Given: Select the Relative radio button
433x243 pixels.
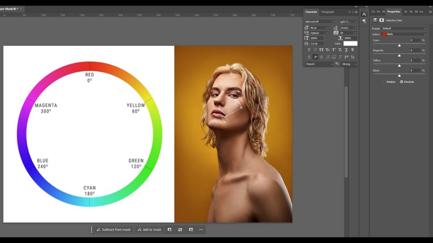Looking at the screenshot, I should pos(384,82).
